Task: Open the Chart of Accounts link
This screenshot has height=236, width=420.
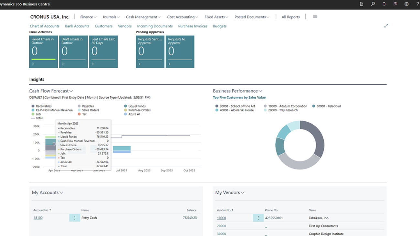Action: [x=45, y=26]
